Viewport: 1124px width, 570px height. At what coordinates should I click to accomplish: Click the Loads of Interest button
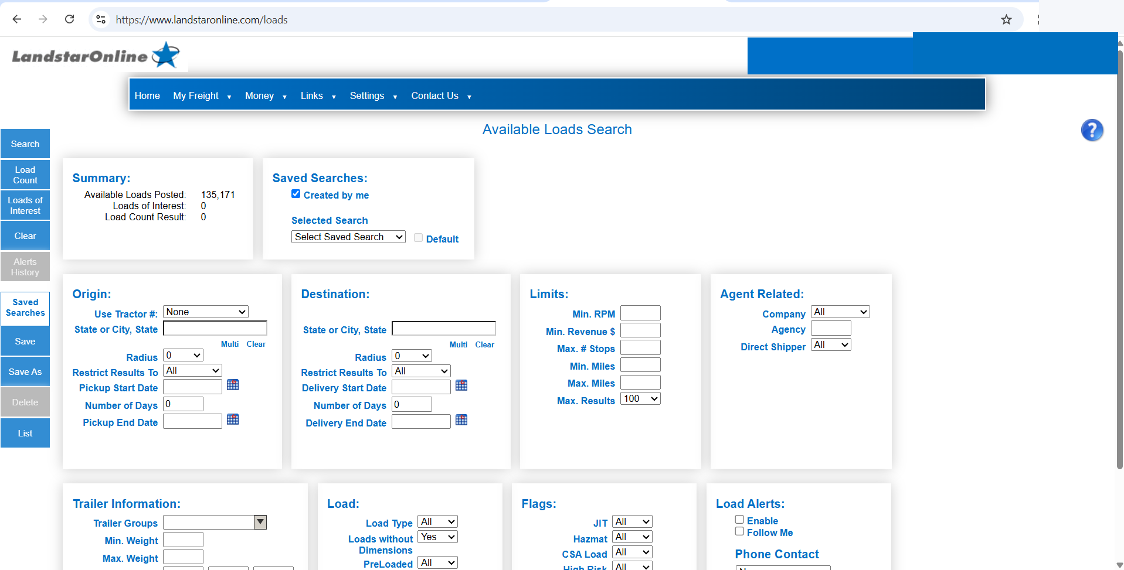pos(25,205)
